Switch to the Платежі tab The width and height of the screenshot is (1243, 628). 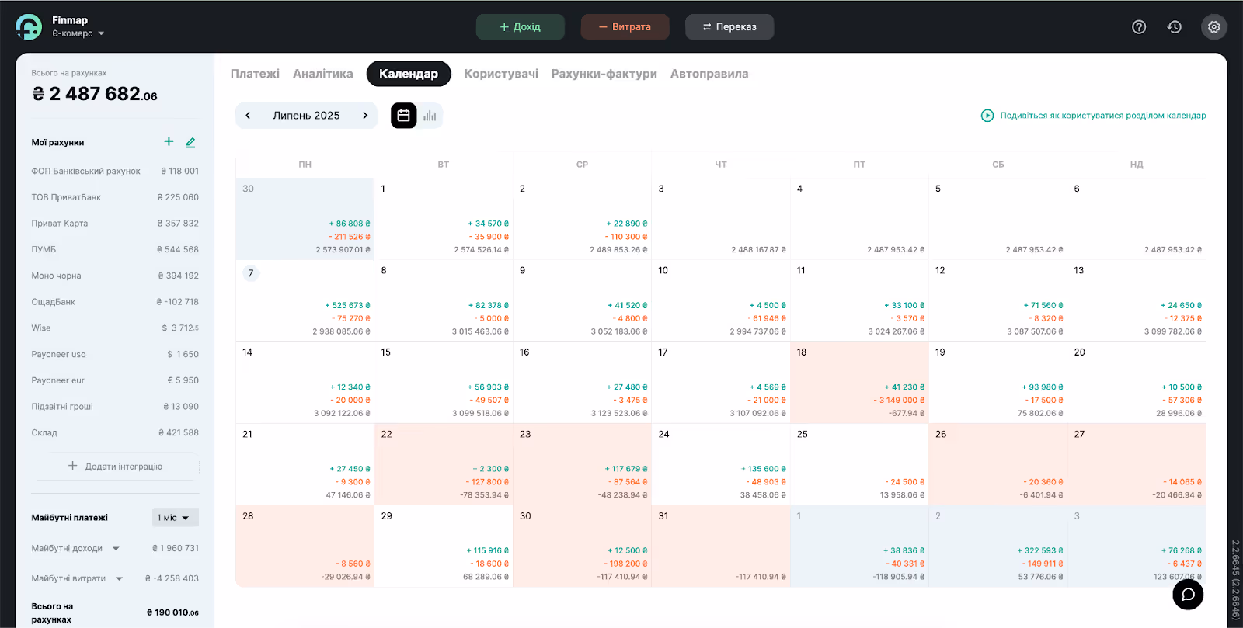tap(255, 74)
